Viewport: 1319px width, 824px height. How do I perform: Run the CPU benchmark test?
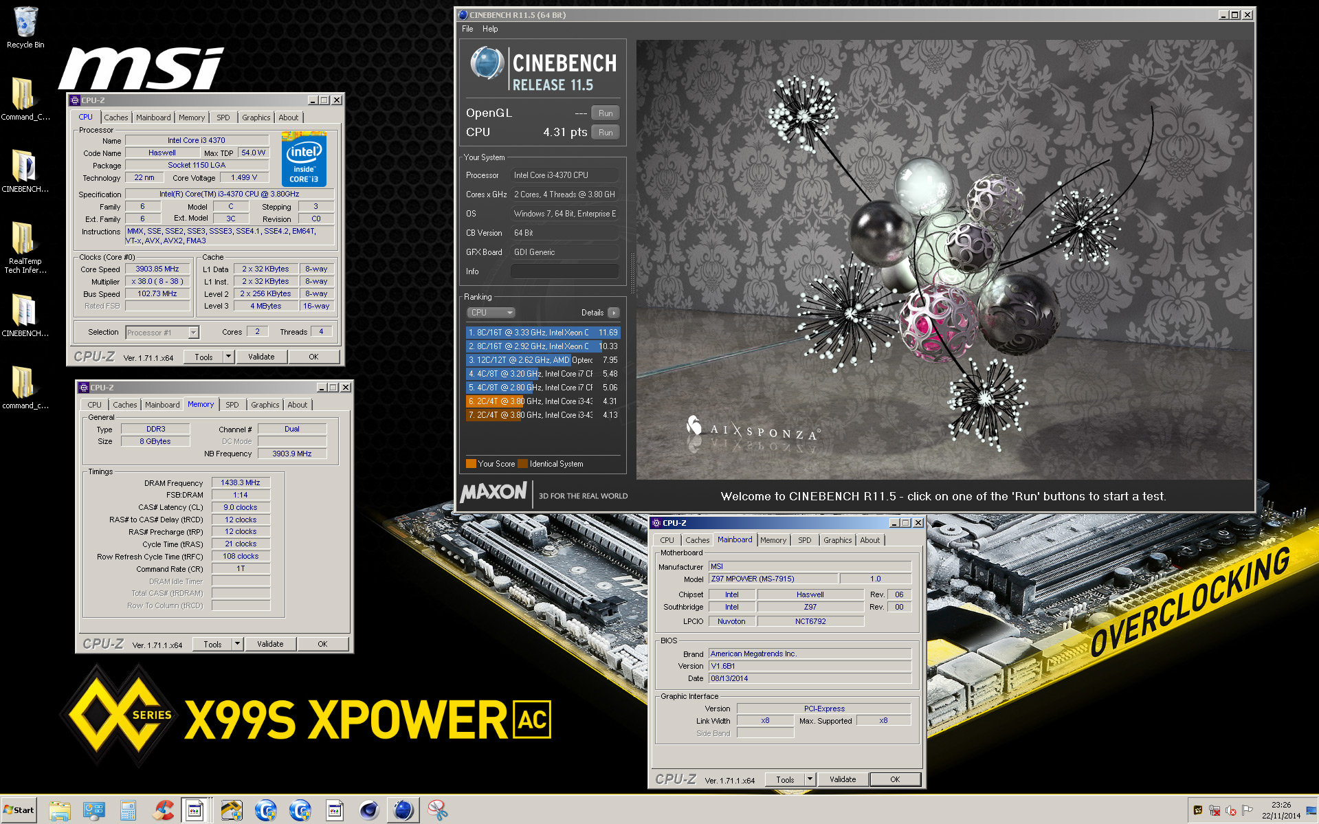pos(606,133)
